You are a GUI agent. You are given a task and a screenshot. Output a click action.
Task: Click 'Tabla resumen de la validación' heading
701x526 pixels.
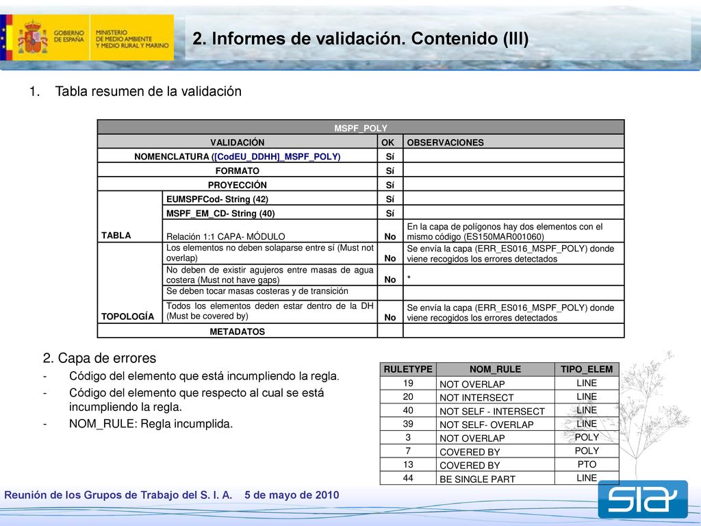(148, 91)
